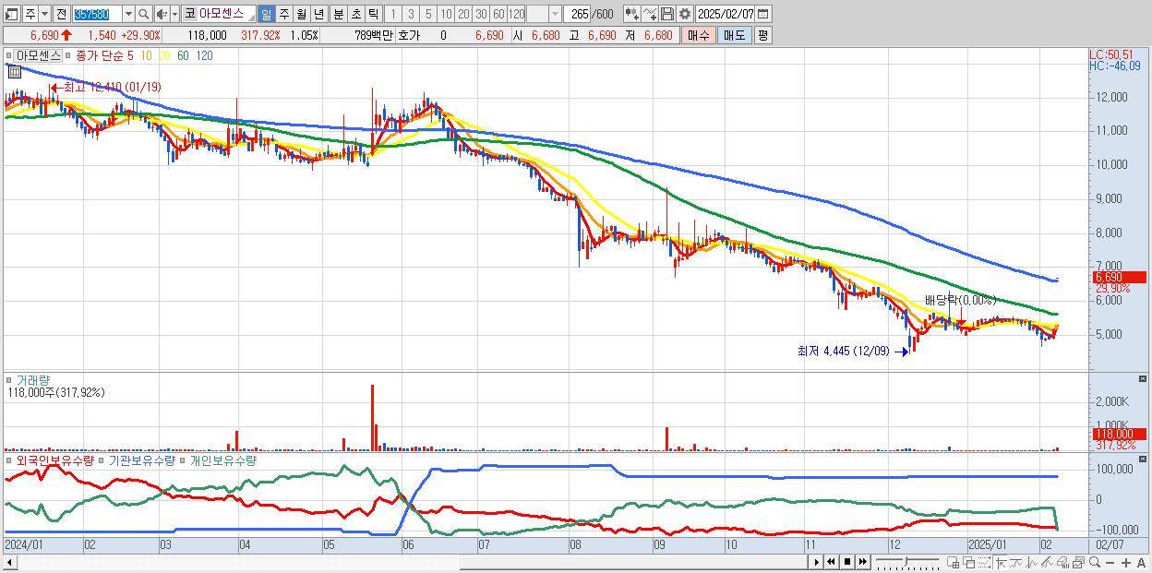The height and width of the screenshot is (573, 1152).
Task: Click the add line indicator icon
Action: (x=650, y=14)
